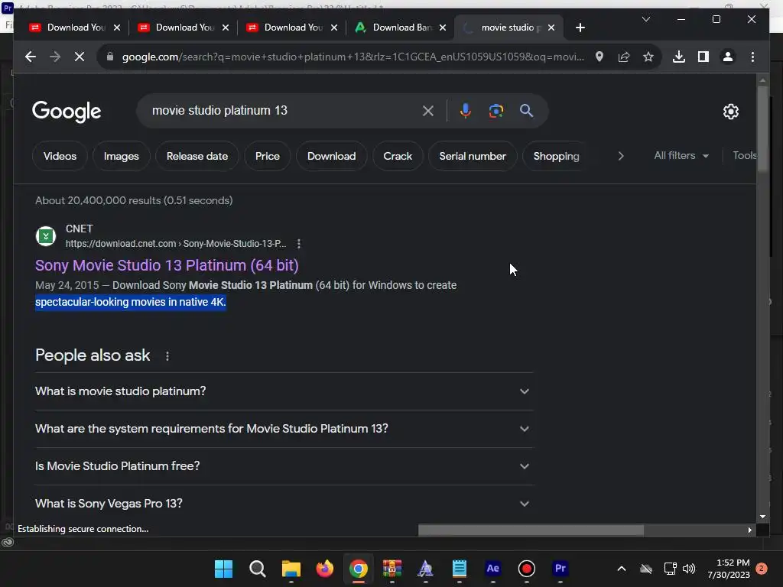Expand system requirements for Movie Studio question
Image resolution: width=783 pixels, height=587 pixels.
(284, 429)
